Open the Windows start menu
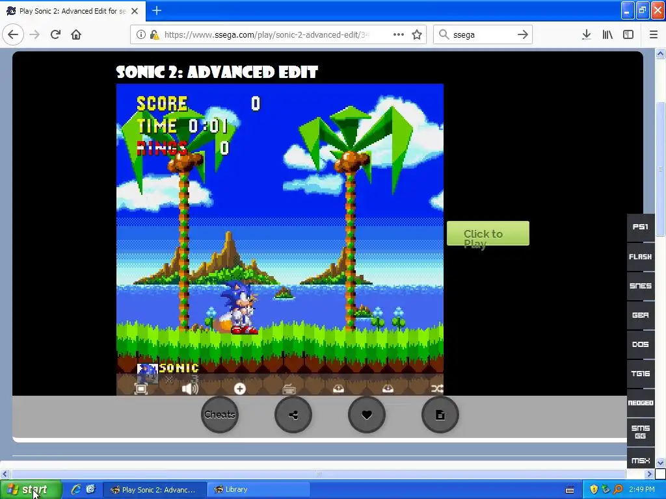Viewport: 666px width, 499px height. (x=31, y=490)
